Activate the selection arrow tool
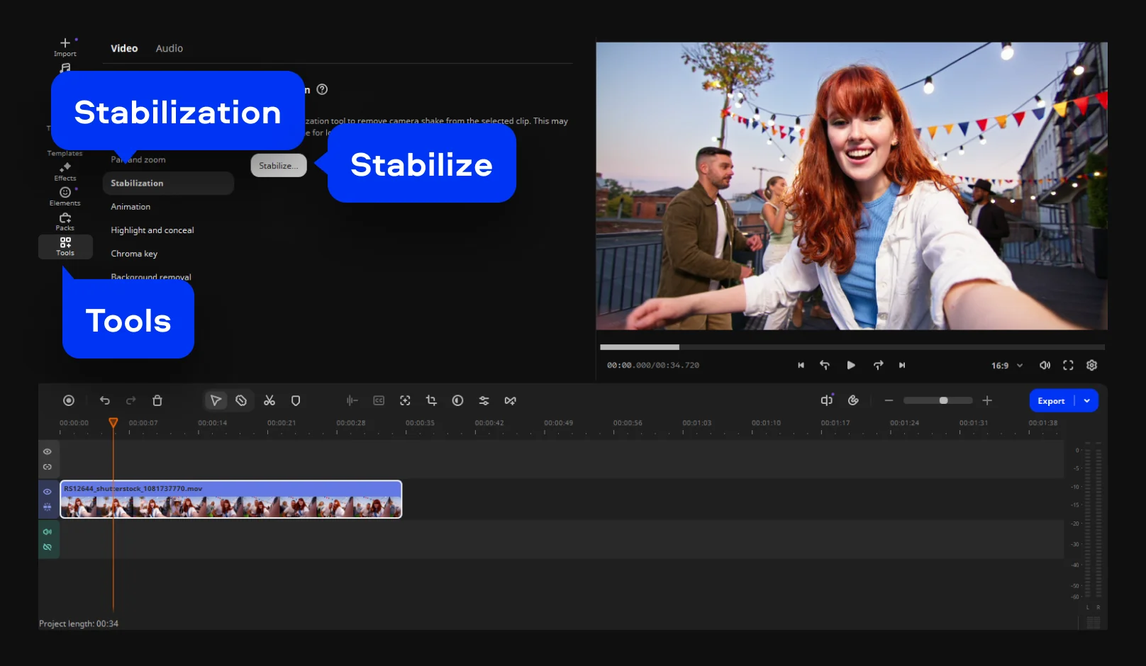The height and width of the screenshot is (666, 1146). pos(216,400)
